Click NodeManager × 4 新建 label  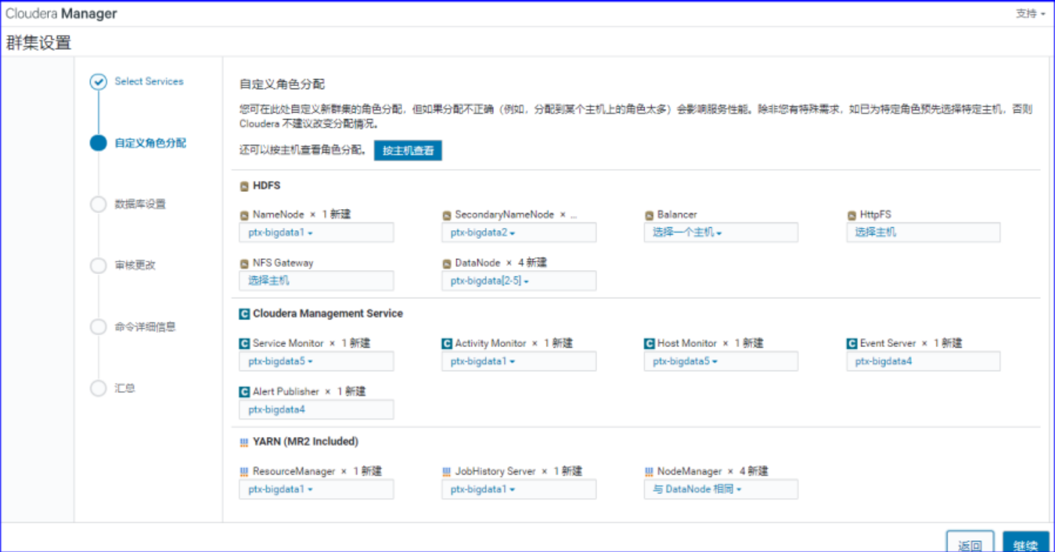[x=713, y=471]
